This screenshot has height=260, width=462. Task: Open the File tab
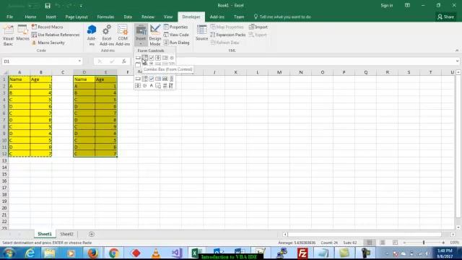click(x=9, y=17)
